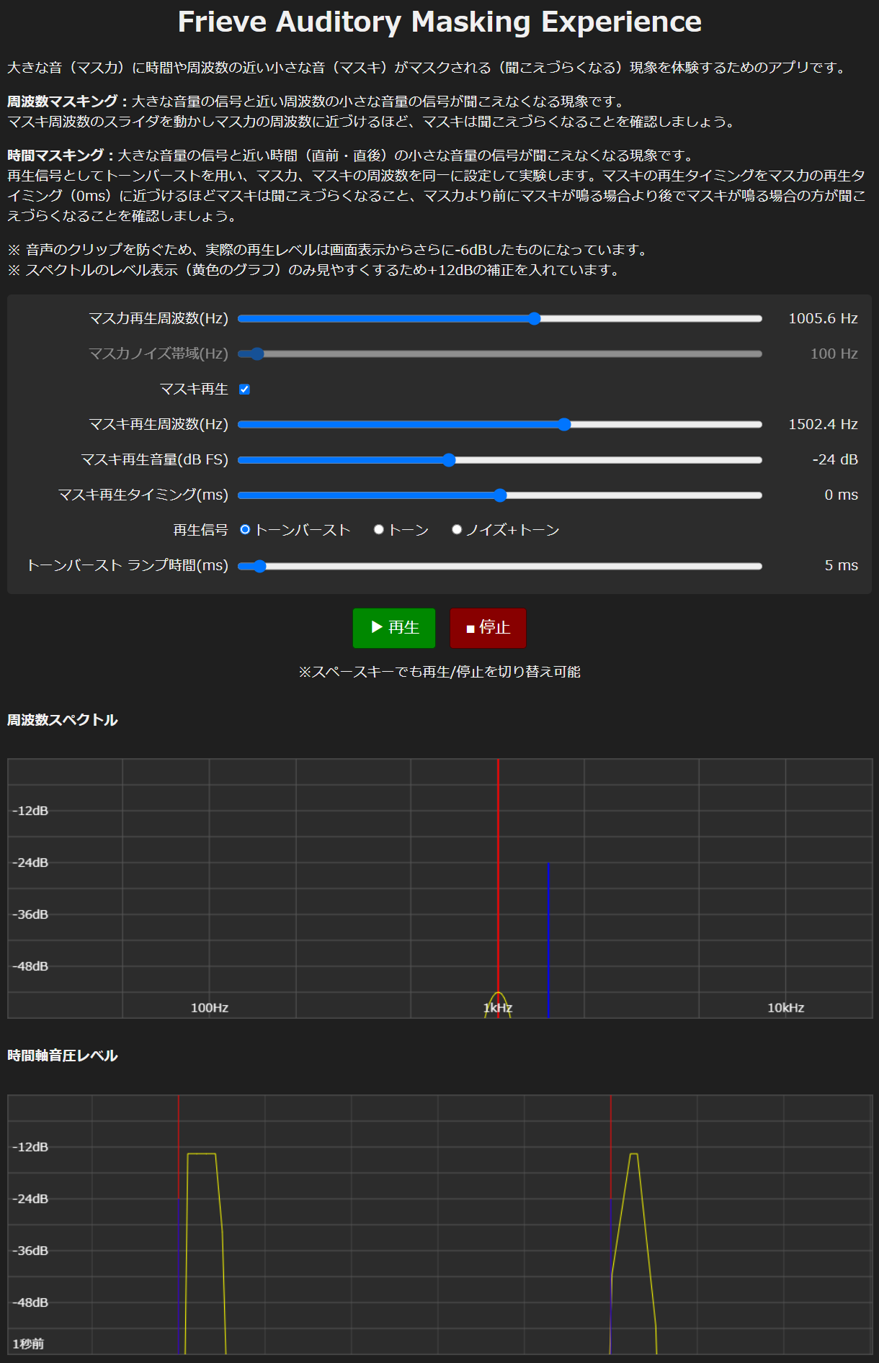Select the ノイズ+トーン radio option
Screen dimensions: 879x1363
457,530
